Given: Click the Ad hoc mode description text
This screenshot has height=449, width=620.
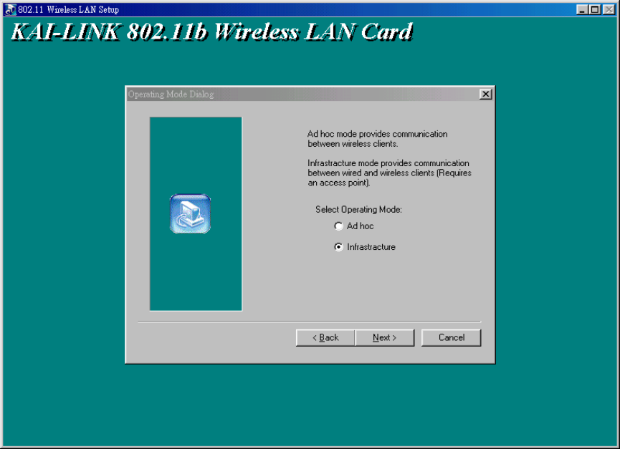Looking at the screenshot, I should (x=378, y=139).
